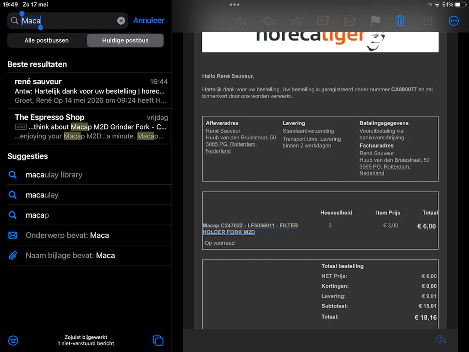
Task: Open the rené sauveur message result
Action: point(90,91)
